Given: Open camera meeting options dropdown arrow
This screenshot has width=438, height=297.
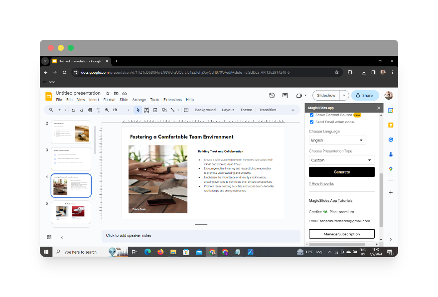Looking at the screenshot, I should [305, 96].
